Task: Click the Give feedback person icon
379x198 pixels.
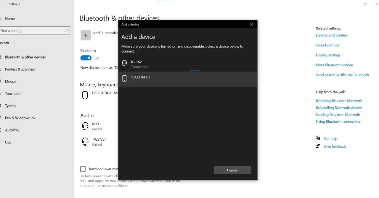Action: tap(318, 146)
